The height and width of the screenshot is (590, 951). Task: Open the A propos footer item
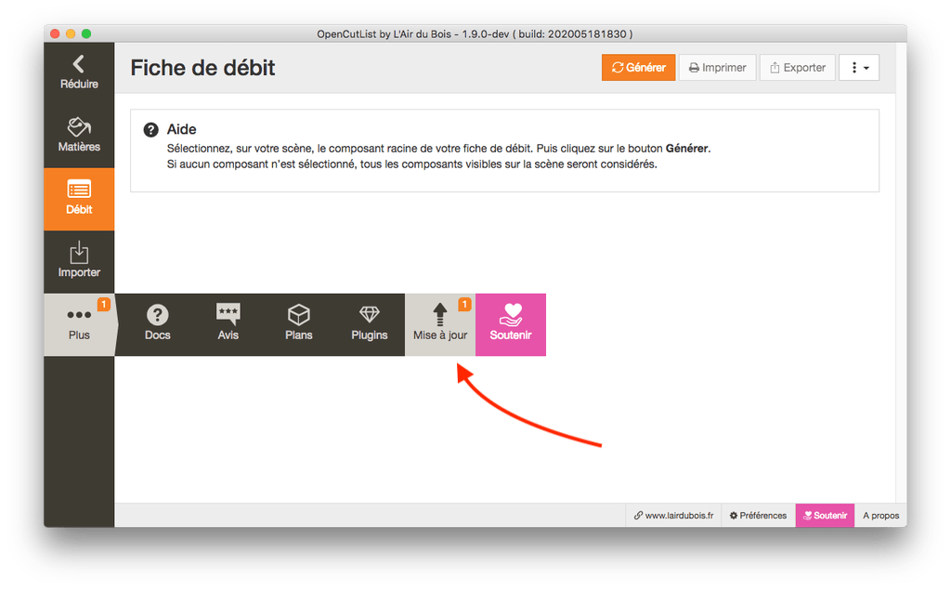(880, 516)
